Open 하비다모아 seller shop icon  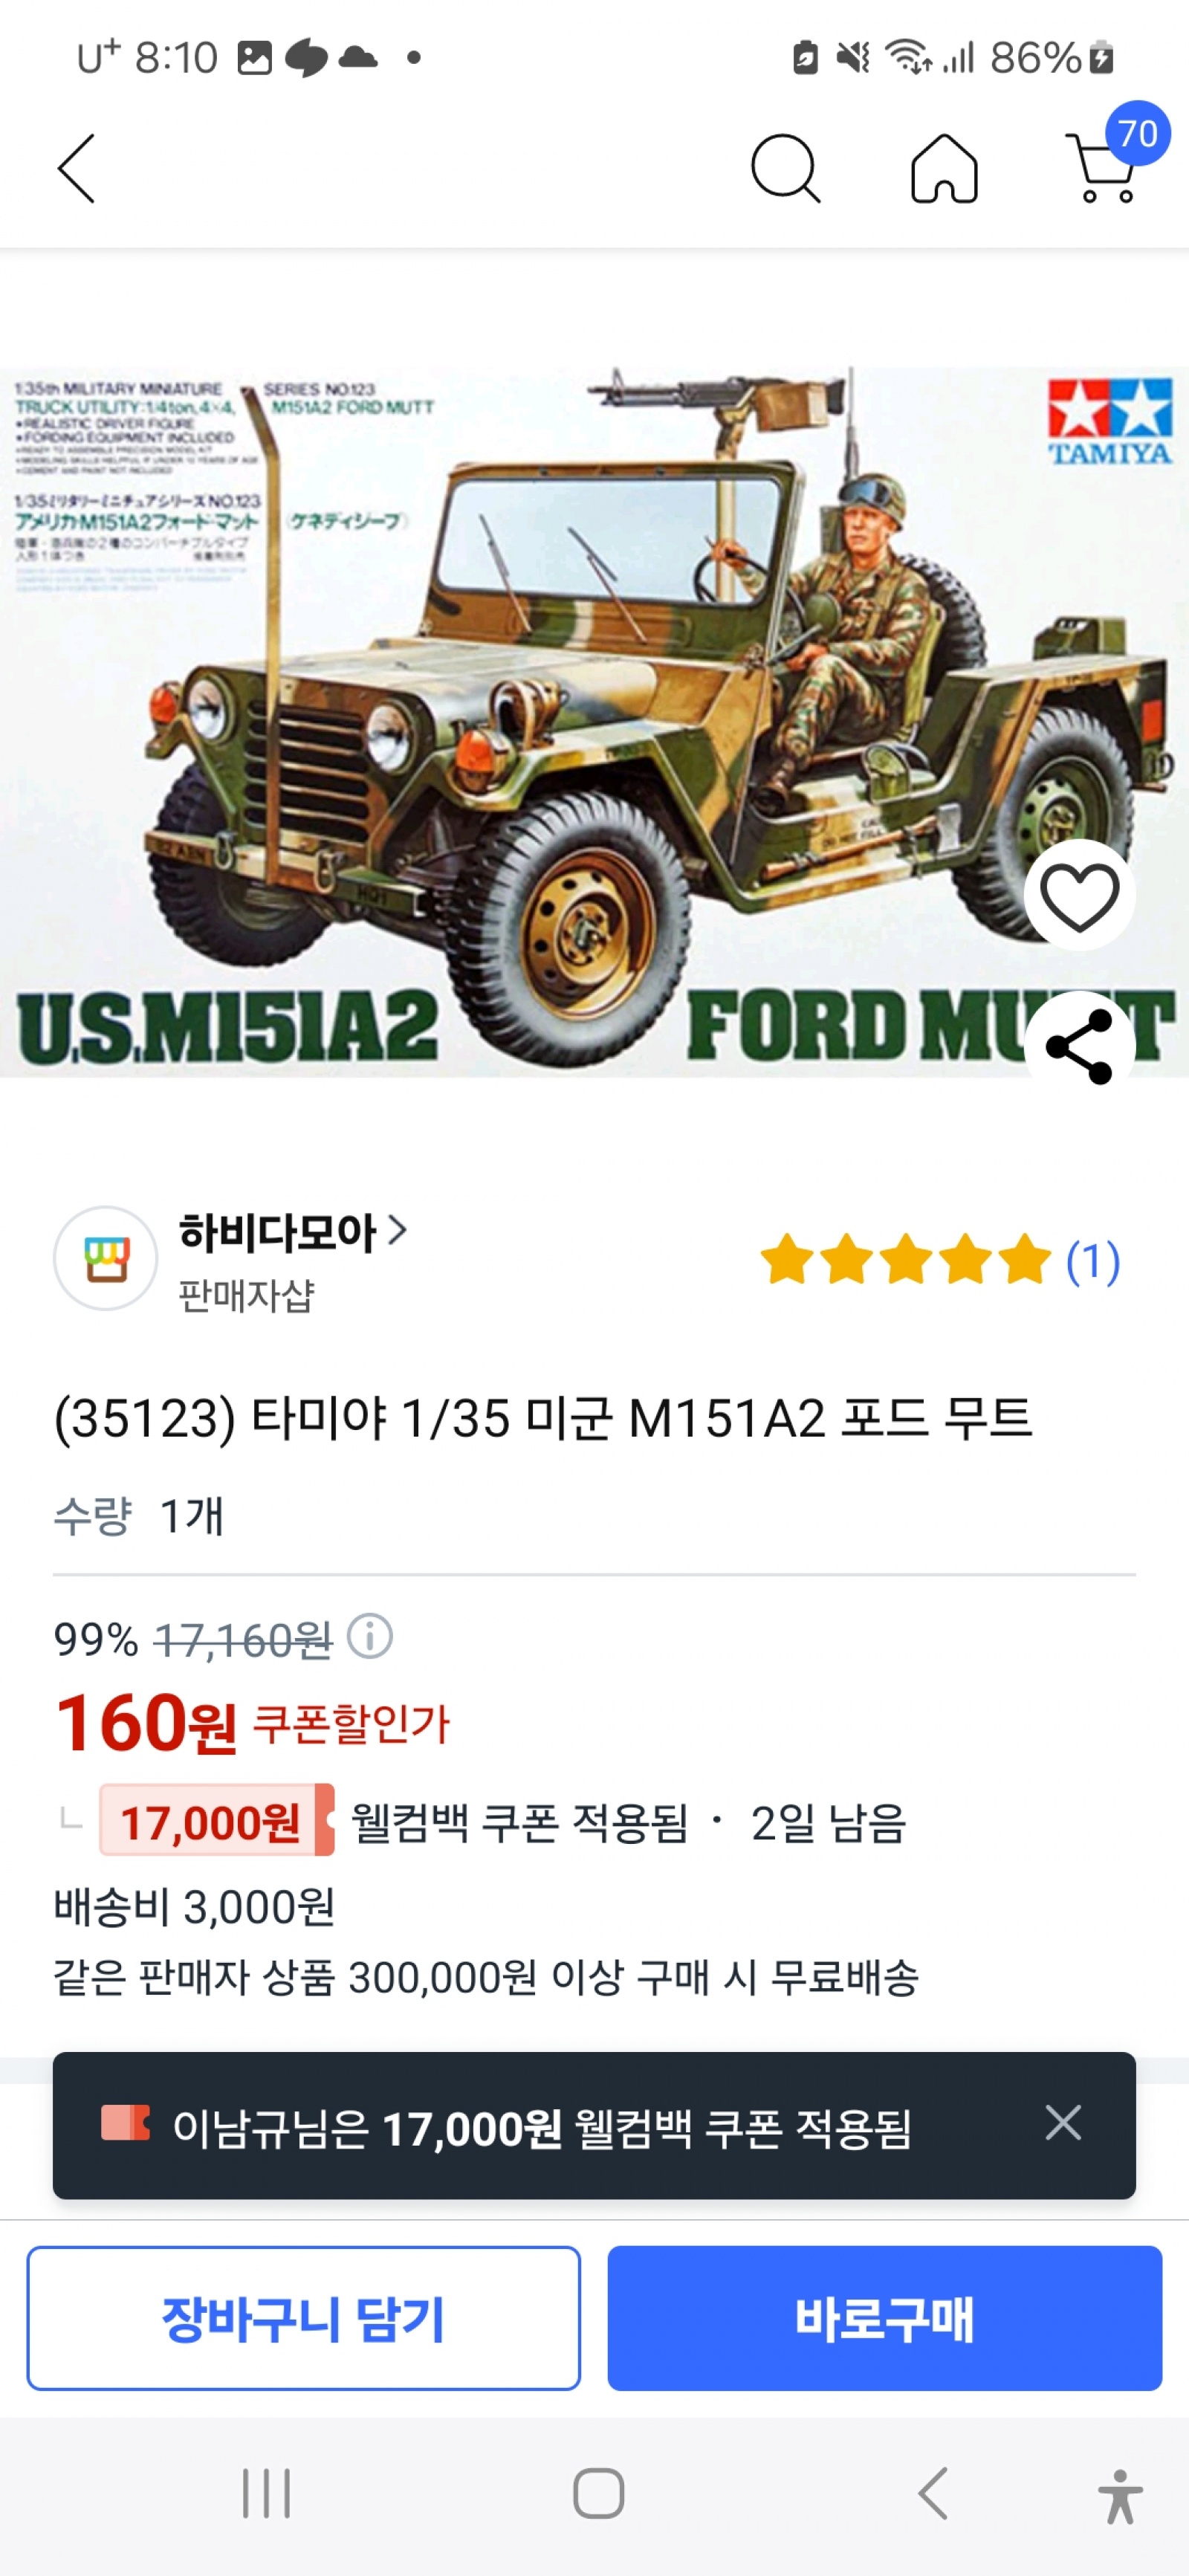pyautogui.click(x=105, y=1258)
